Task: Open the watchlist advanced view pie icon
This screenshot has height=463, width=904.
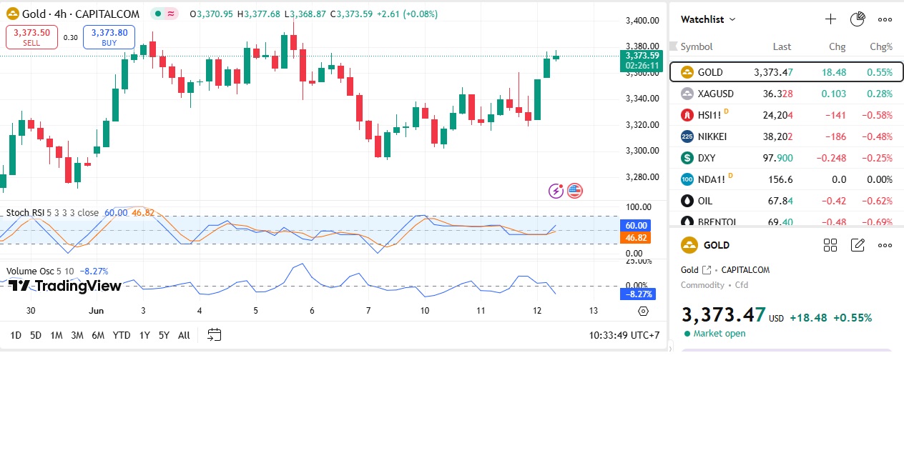Action: tap(858, 19)
